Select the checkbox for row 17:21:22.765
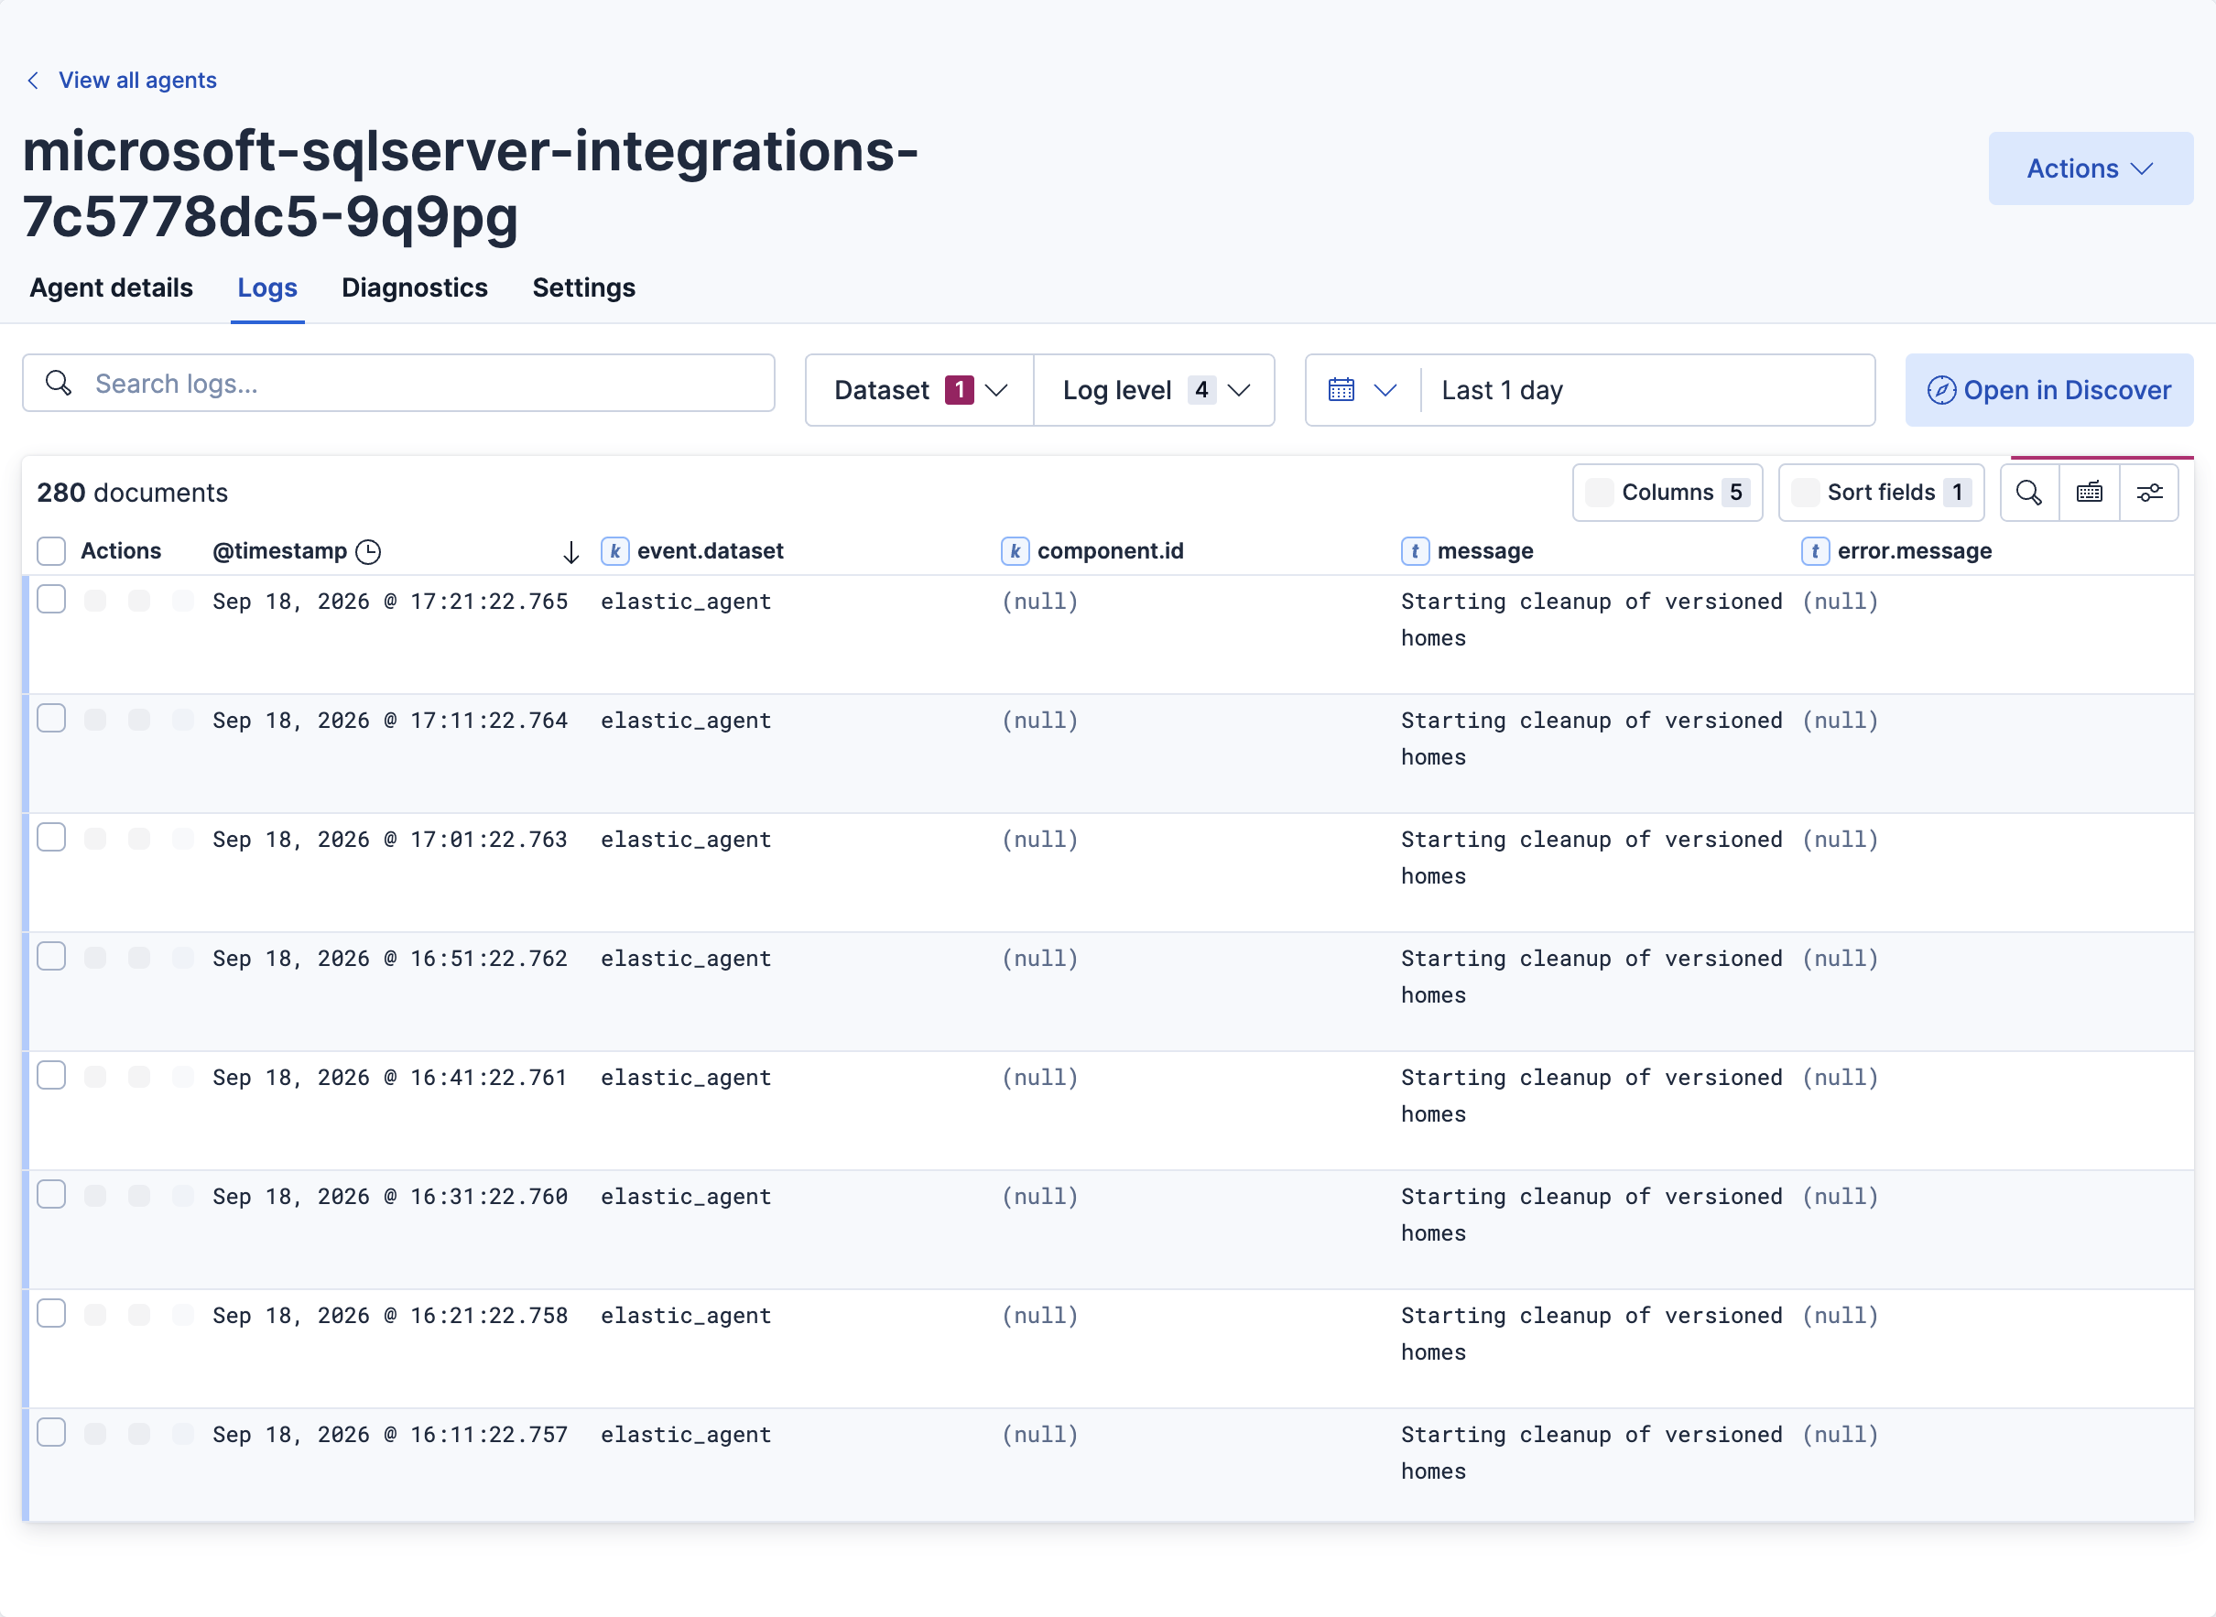The width and height of the screenshot is (2216, 1617). [x=51, y=599]
